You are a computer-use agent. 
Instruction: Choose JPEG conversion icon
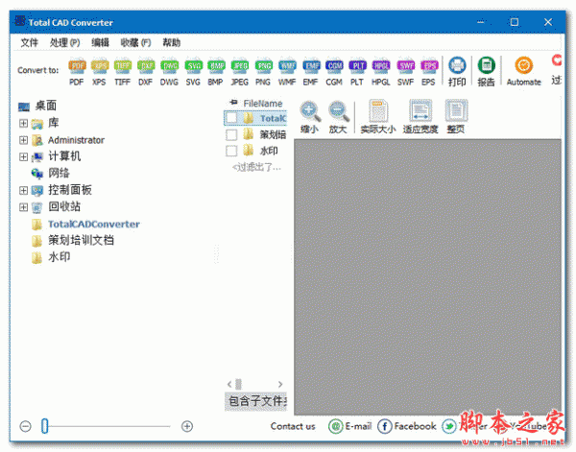[x=239, y=72]
